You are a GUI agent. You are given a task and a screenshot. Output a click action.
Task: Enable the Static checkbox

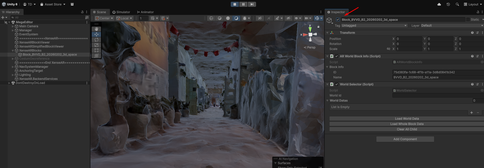(x=468, y=19)
